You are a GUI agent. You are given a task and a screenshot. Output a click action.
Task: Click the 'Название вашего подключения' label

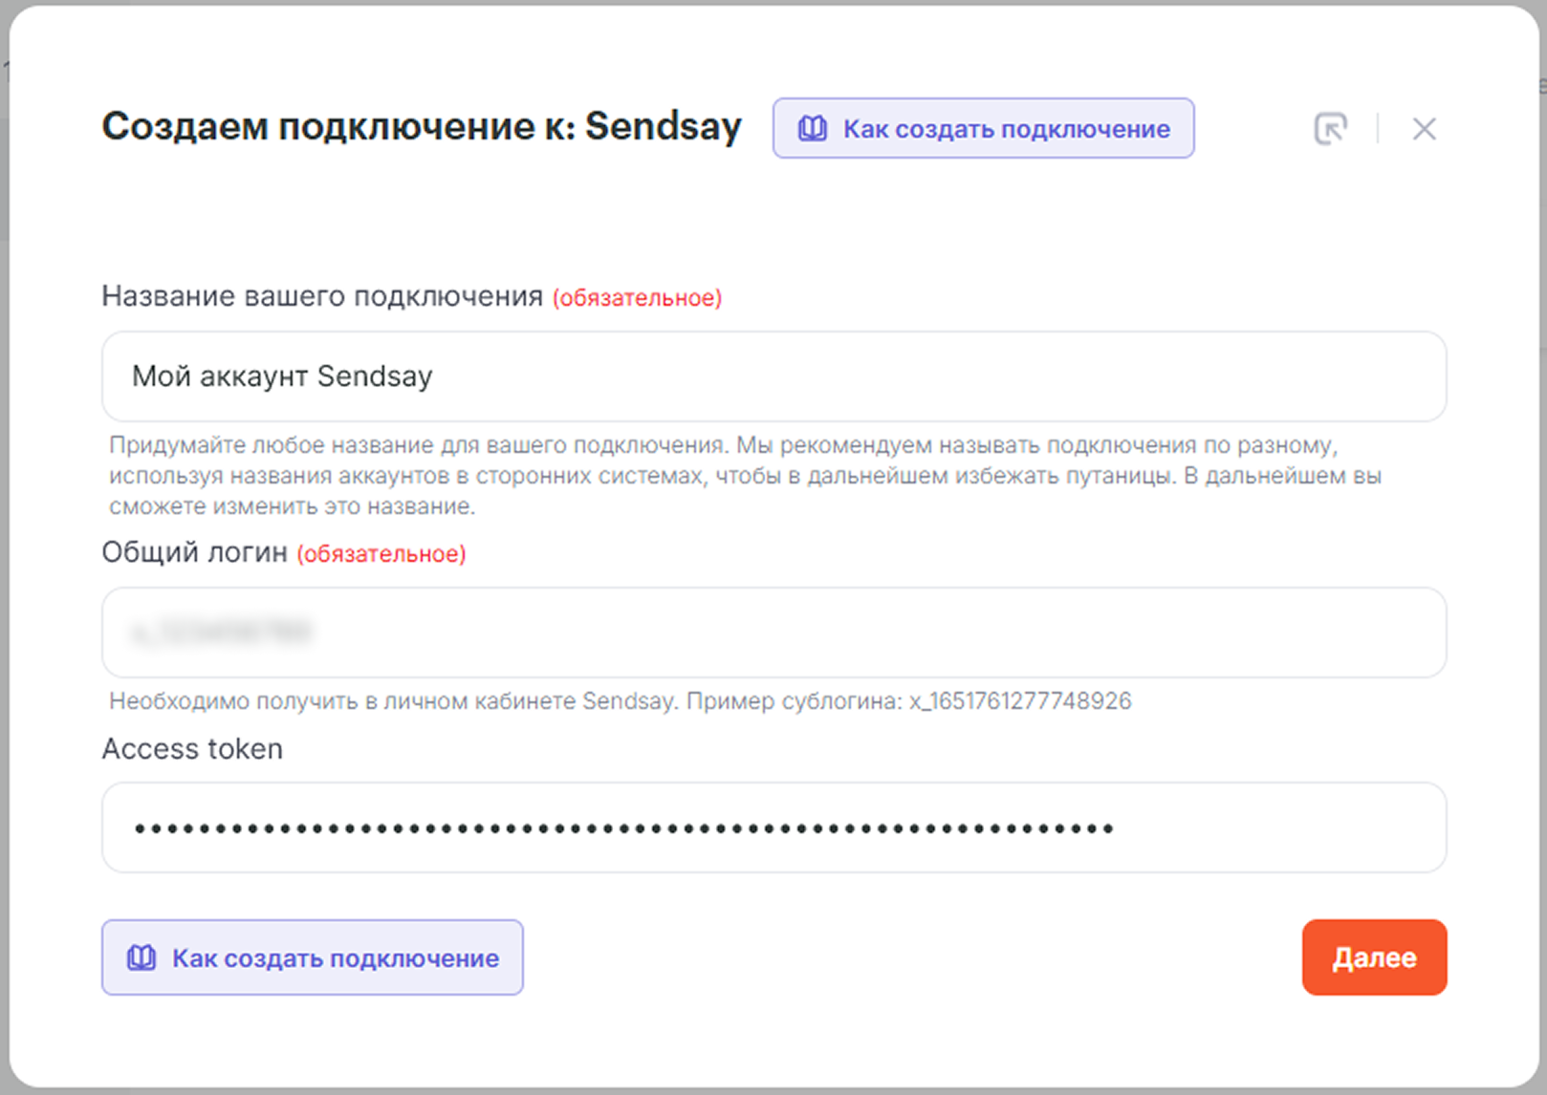tap(322, 296)
